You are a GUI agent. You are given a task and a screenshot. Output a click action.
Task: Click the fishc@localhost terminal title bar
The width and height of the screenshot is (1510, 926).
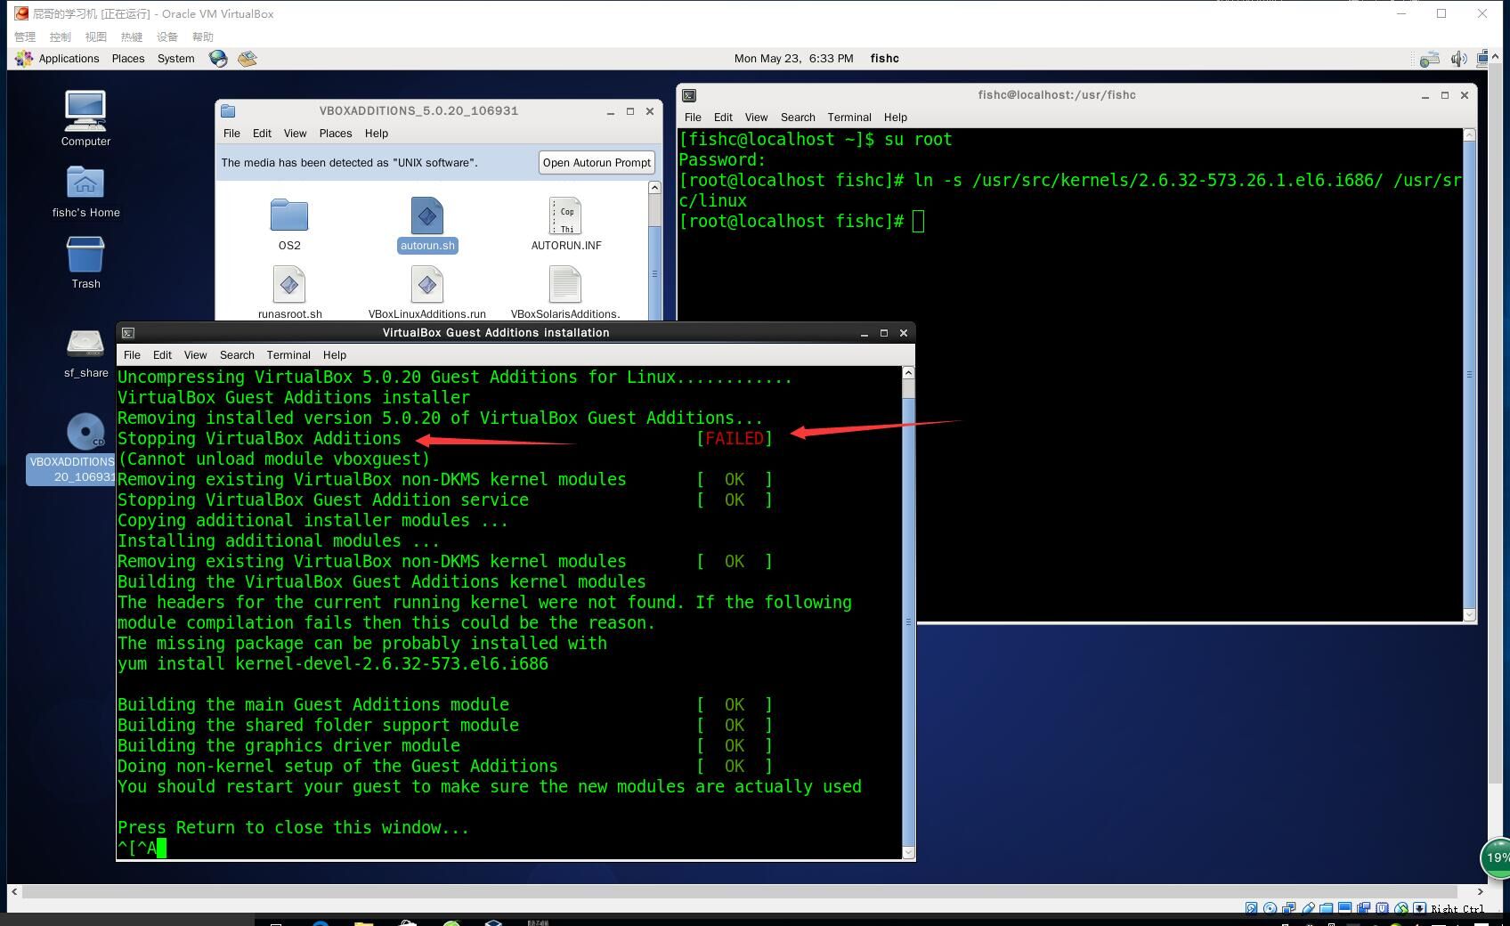pyautogui.click(x=1056, y=95)
